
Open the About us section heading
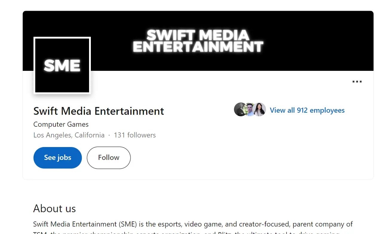click(54, 209)
